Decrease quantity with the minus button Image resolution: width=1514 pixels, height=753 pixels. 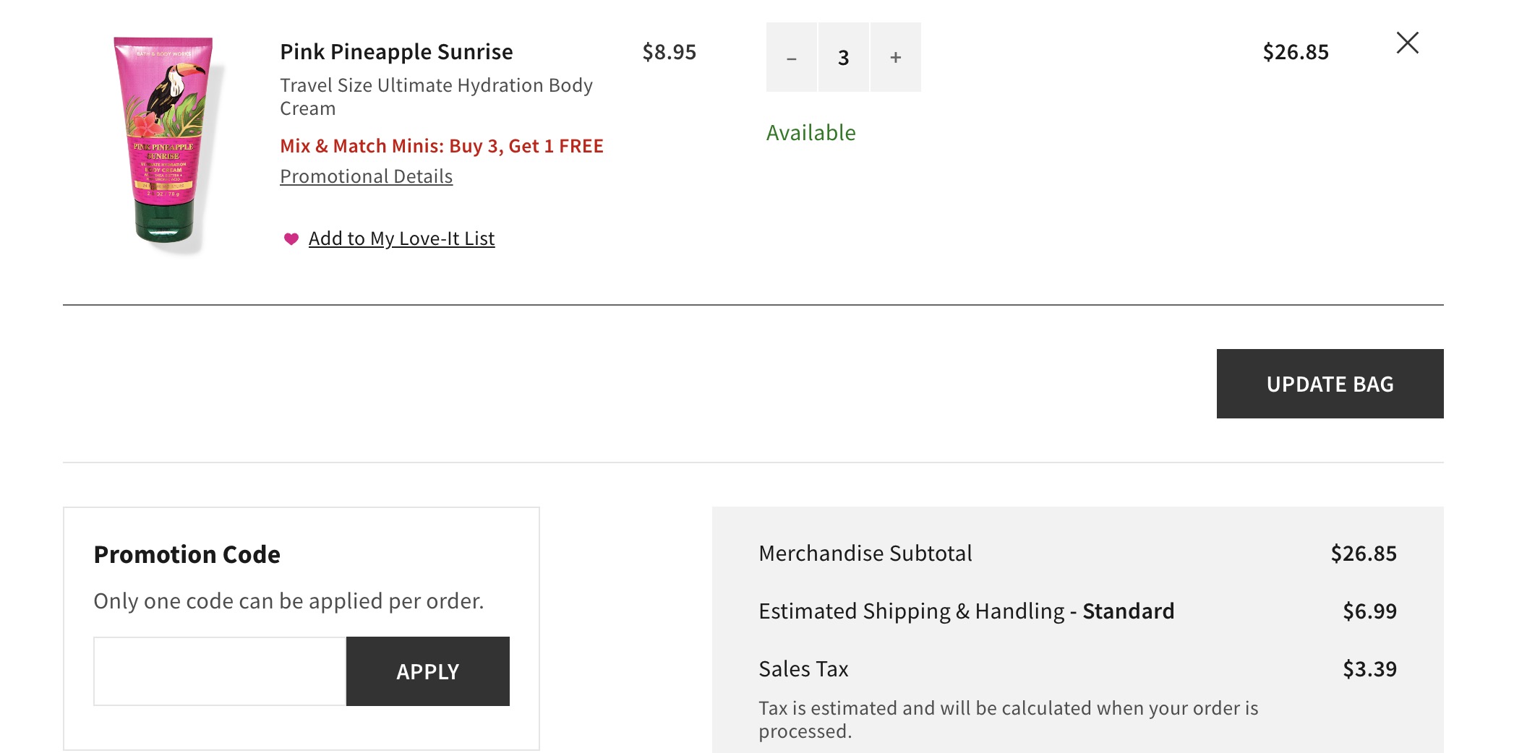[x=792, y=56]
